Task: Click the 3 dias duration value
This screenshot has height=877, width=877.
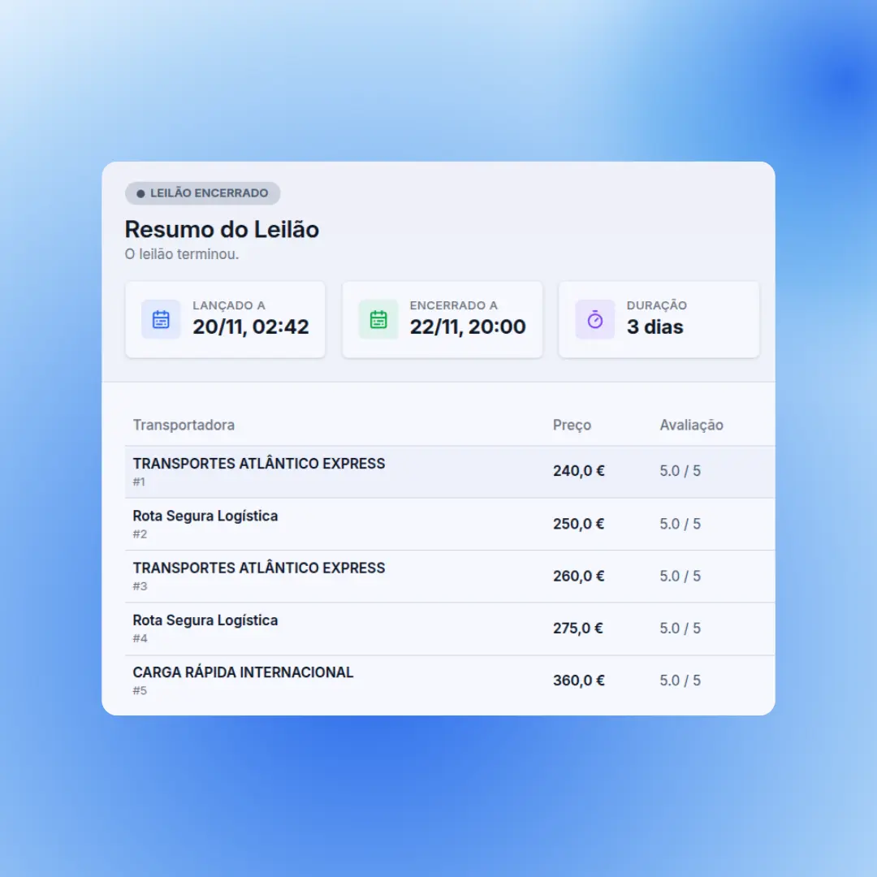Action: (x=655, y=327)
